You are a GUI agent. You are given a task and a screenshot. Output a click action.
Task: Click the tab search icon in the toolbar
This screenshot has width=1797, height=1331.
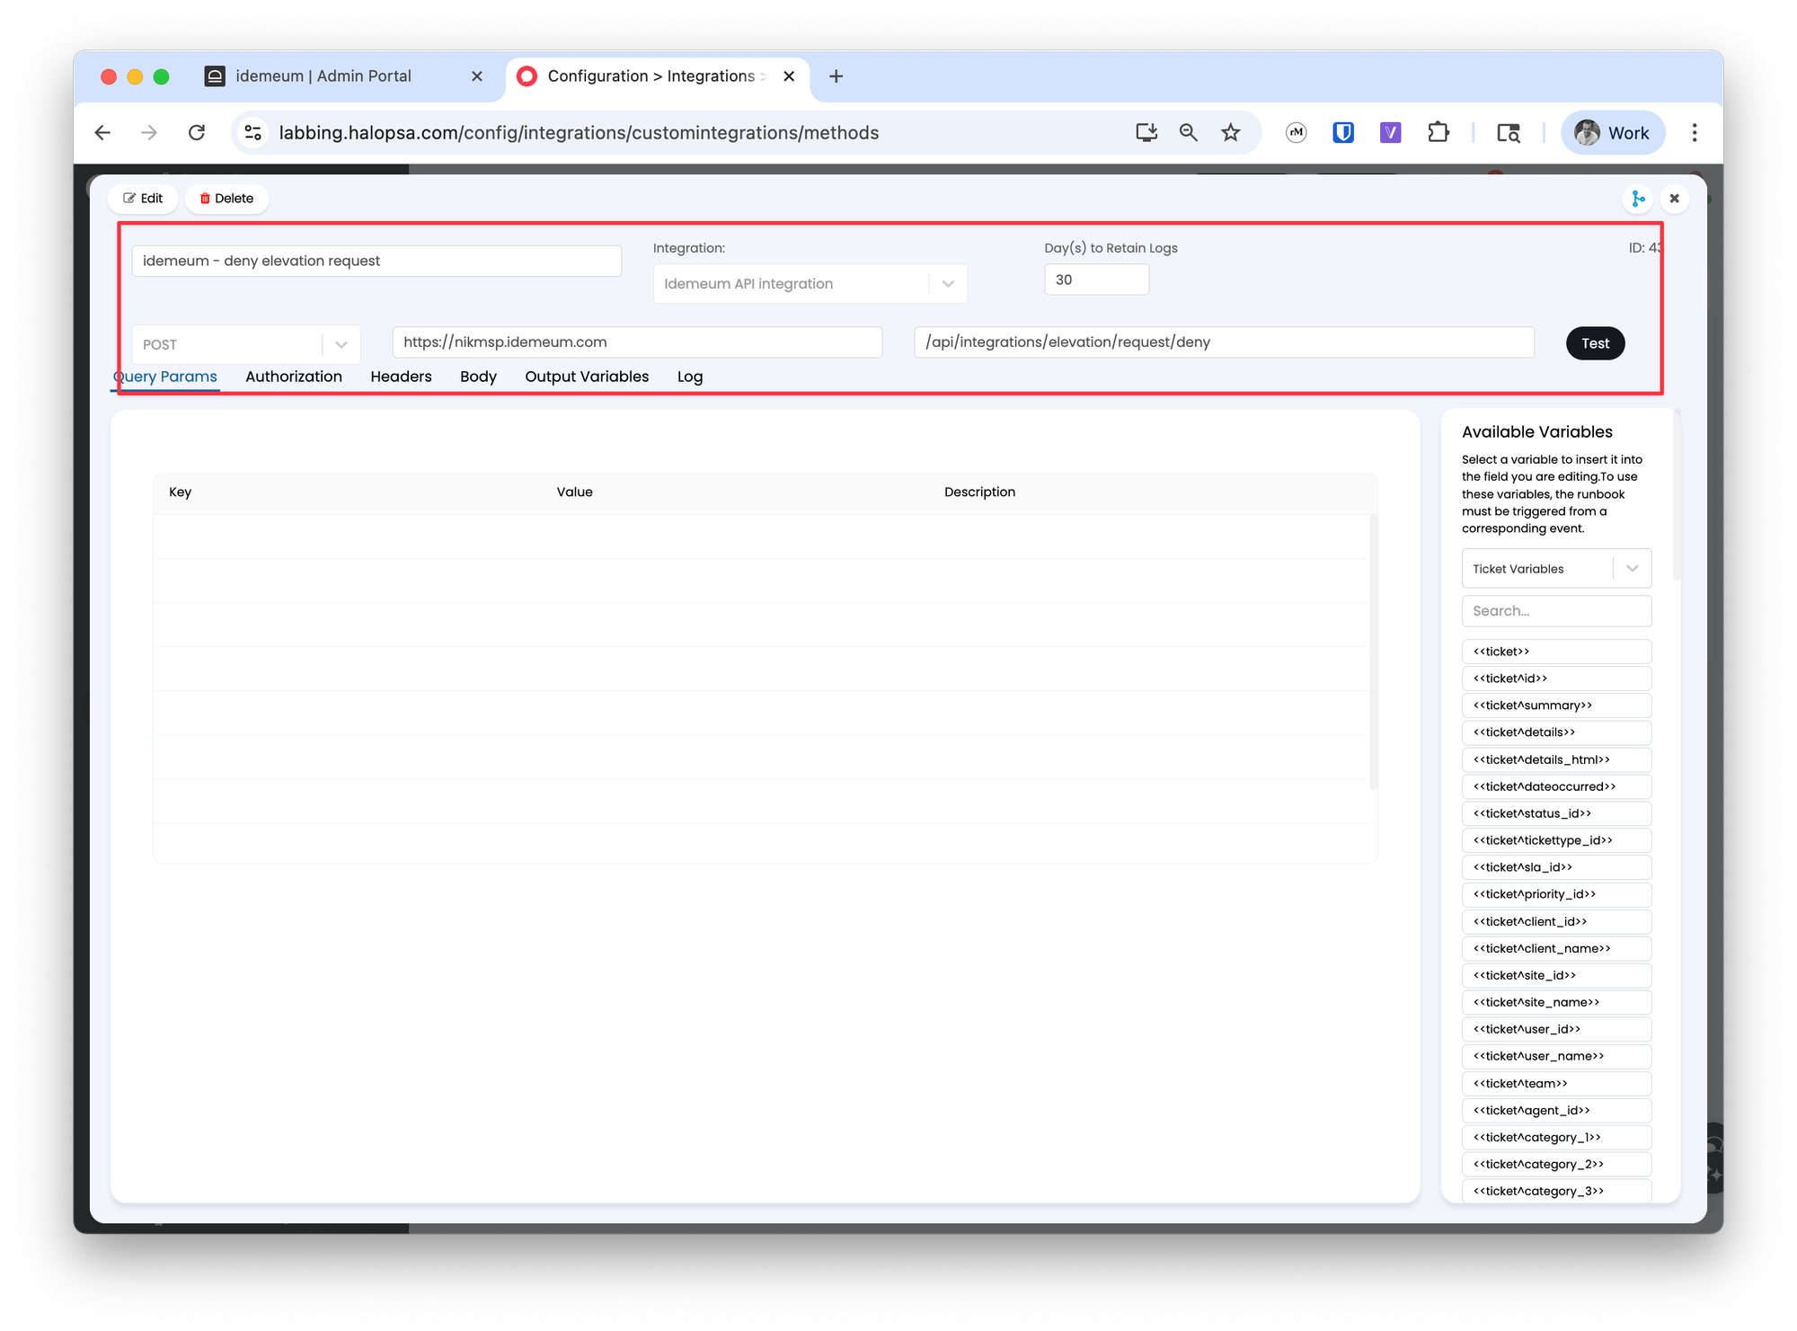point(1509,133)
